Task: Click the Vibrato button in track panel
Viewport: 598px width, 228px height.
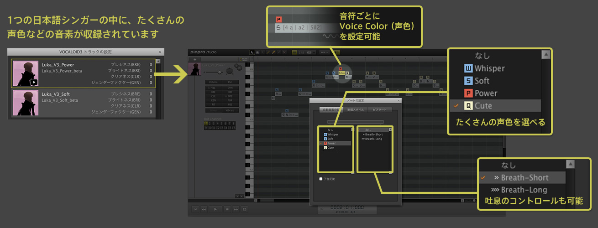Action: (x=230, y=110)
